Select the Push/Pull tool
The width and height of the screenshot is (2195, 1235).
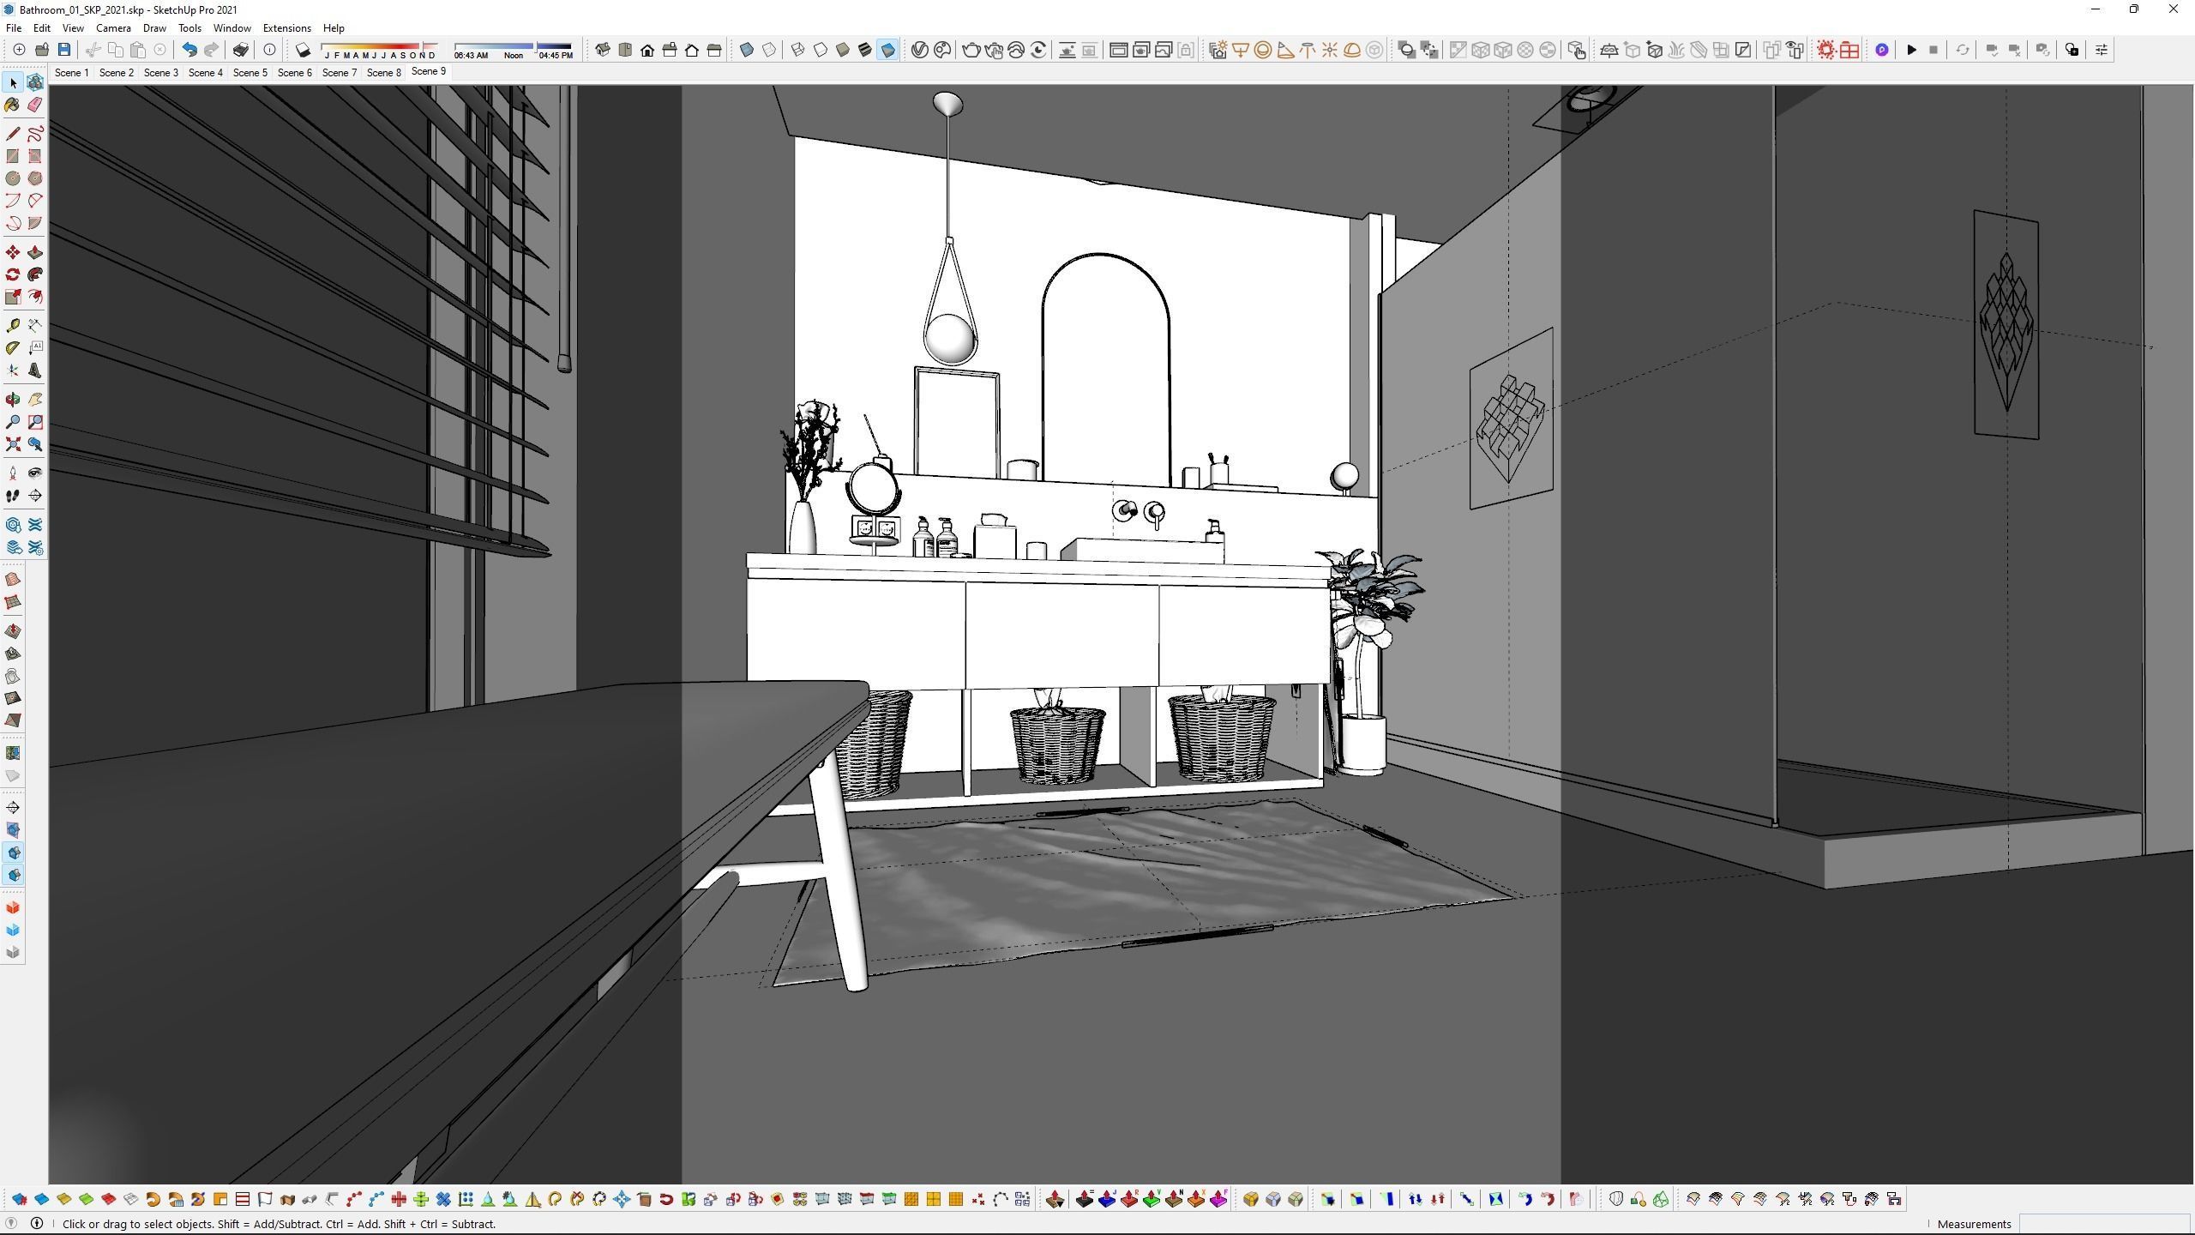[35, 252]
